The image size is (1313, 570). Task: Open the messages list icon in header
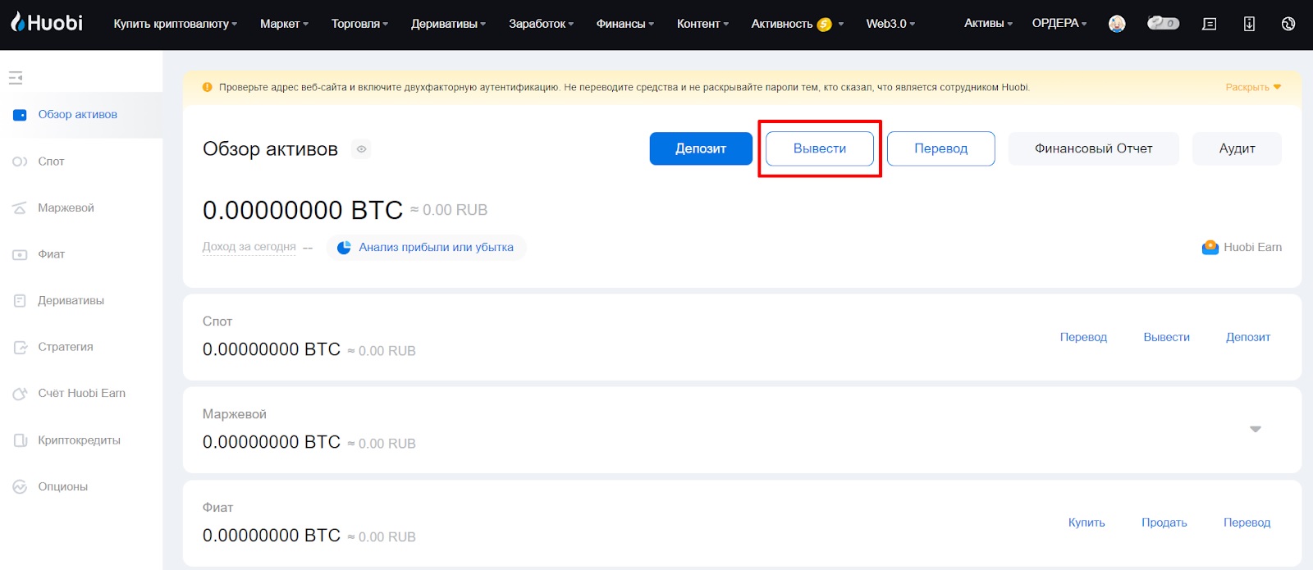click(1210, 24)
